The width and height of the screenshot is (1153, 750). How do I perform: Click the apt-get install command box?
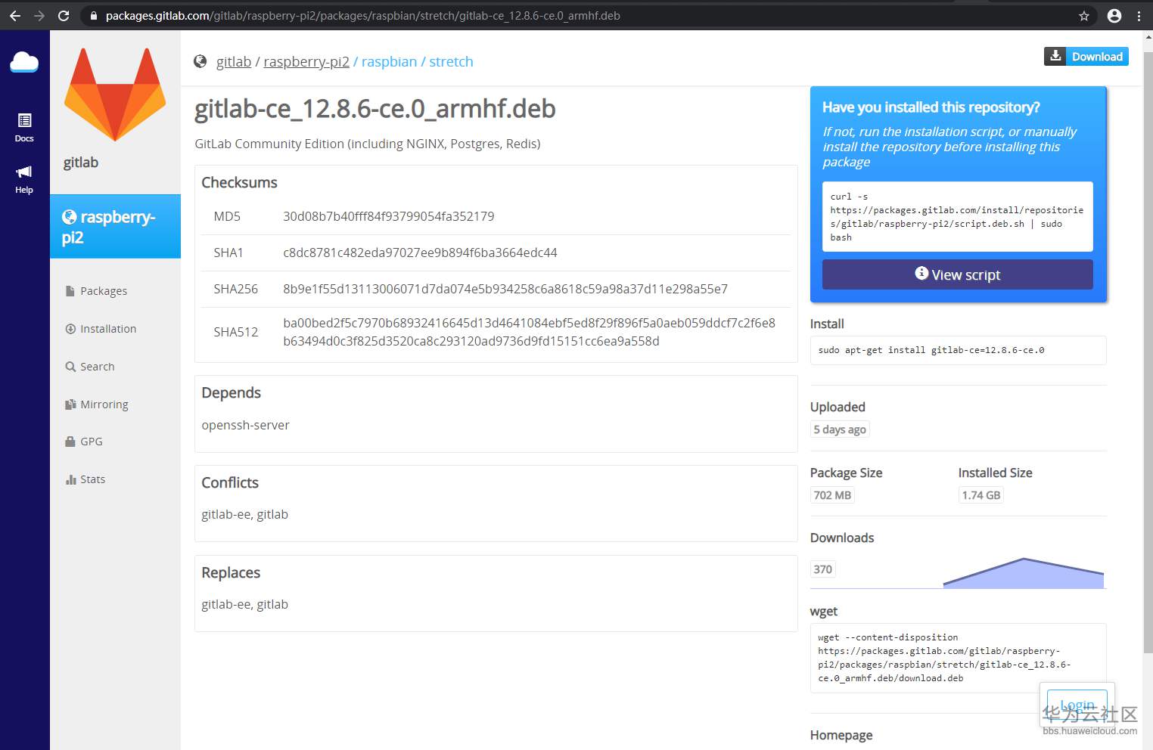958,350
